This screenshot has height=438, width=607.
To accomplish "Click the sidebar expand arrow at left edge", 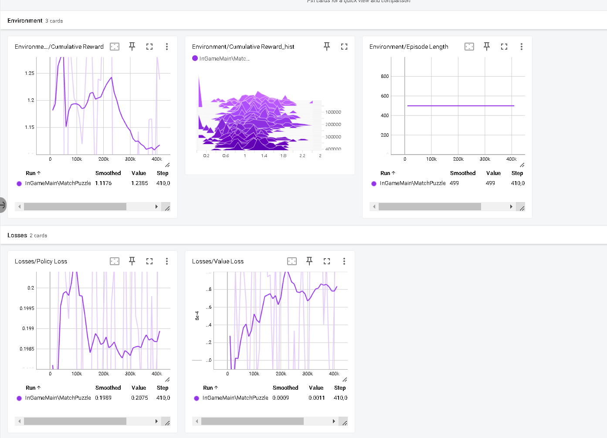I will (x=3, y=205).
